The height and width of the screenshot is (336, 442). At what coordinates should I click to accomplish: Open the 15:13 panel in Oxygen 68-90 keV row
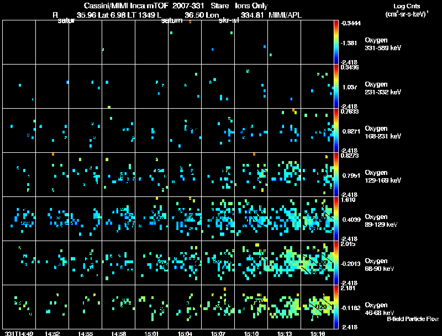285,263
